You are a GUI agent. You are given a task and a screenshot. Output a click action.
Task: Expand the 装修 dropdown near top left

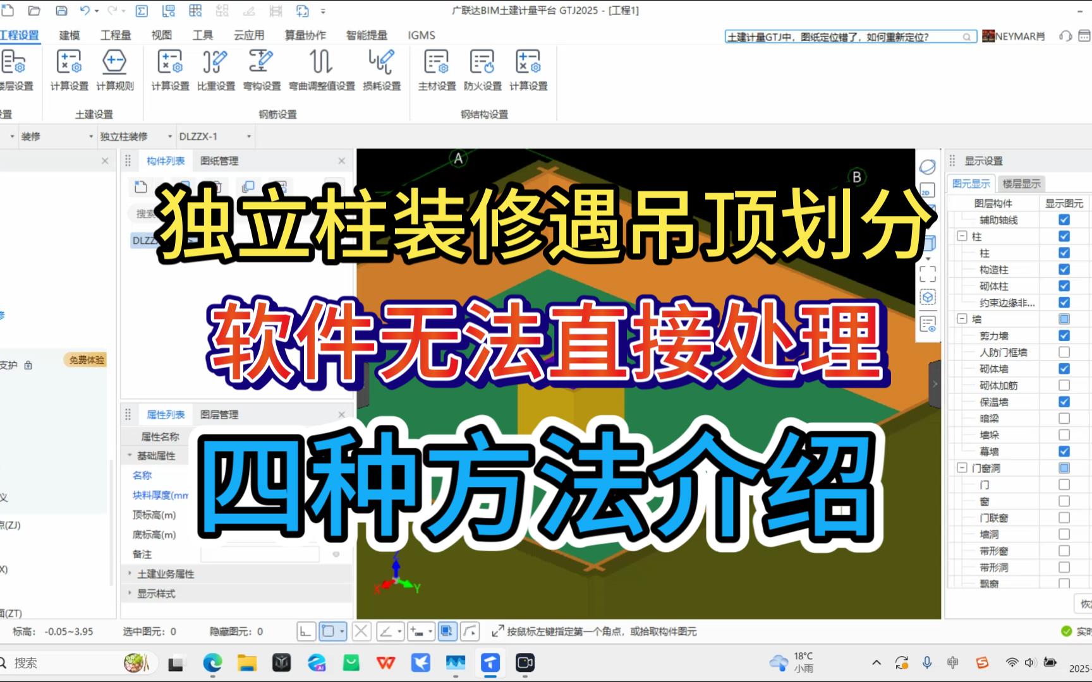pos(90,136)
